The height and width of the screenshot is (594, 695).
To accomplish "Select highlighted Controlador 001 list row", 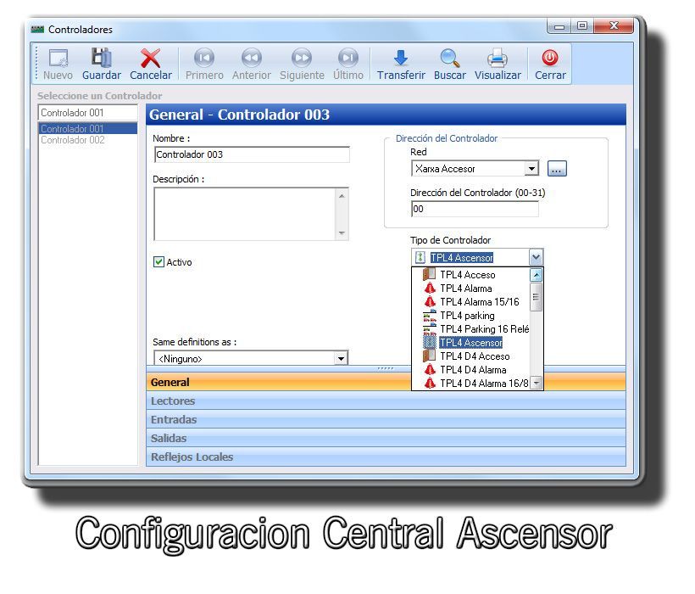I will pyautogui.click(x=88, y=129).
